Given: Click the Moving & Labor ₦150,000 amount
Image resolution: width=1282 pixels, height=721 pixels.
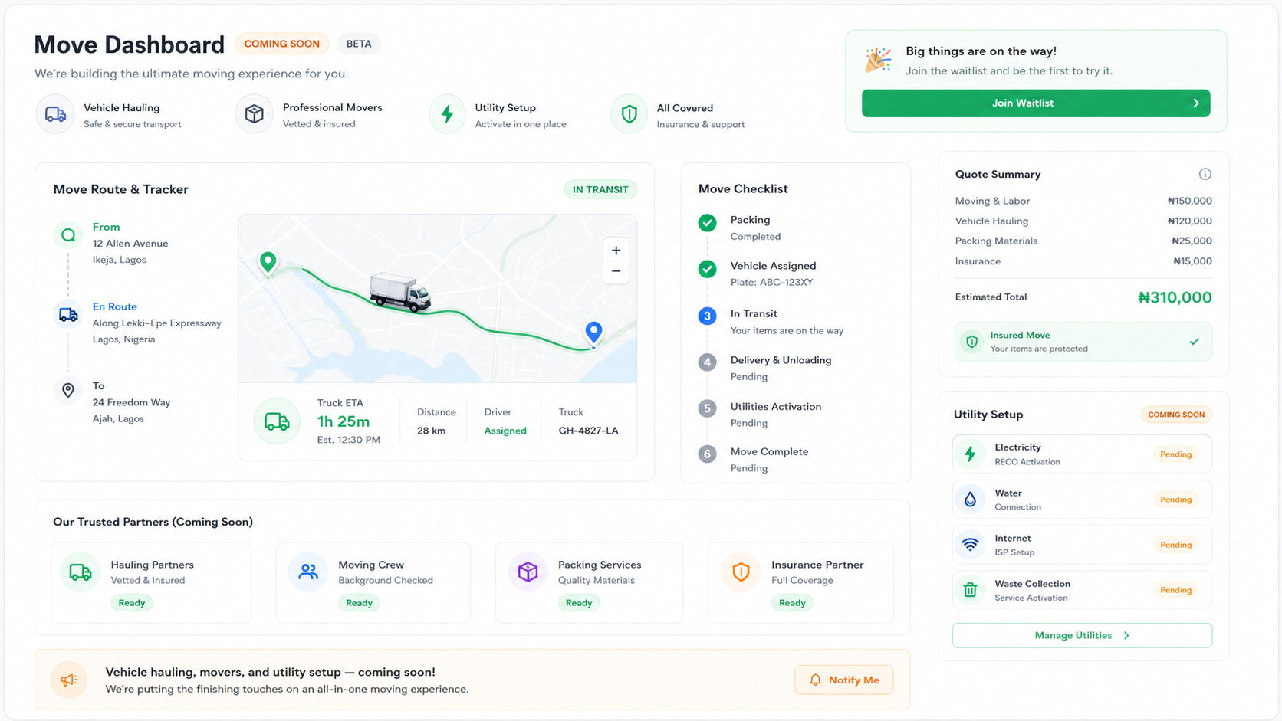Looking at the screenshot, I should point(1189,201).
